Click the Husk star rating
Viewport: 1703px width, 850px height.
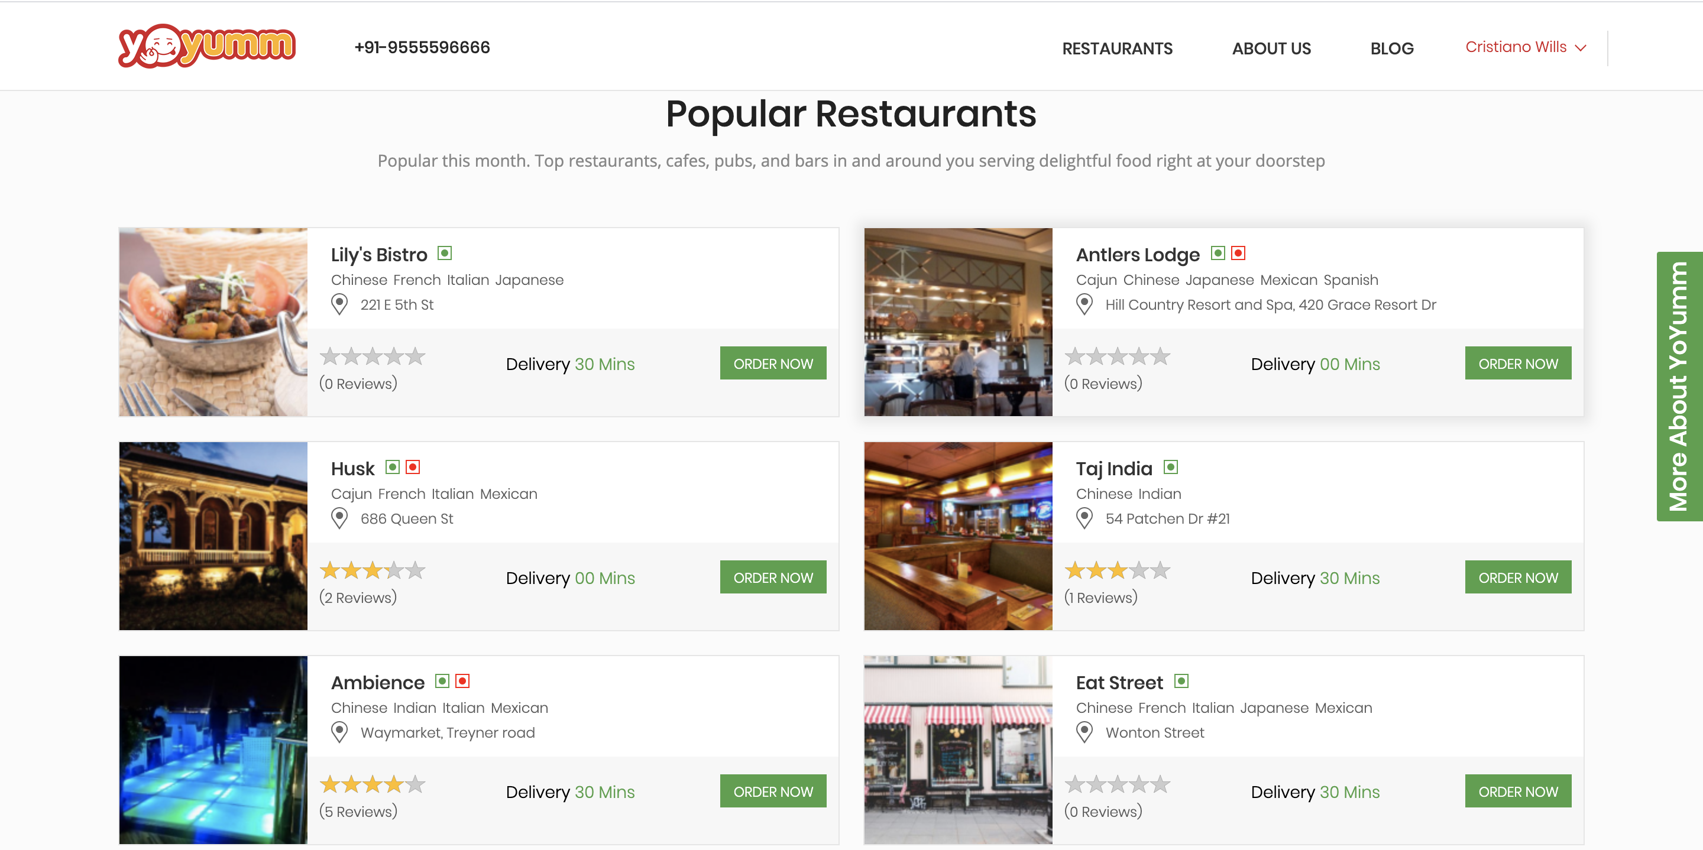pyautogui.click(x=372, y=570)
